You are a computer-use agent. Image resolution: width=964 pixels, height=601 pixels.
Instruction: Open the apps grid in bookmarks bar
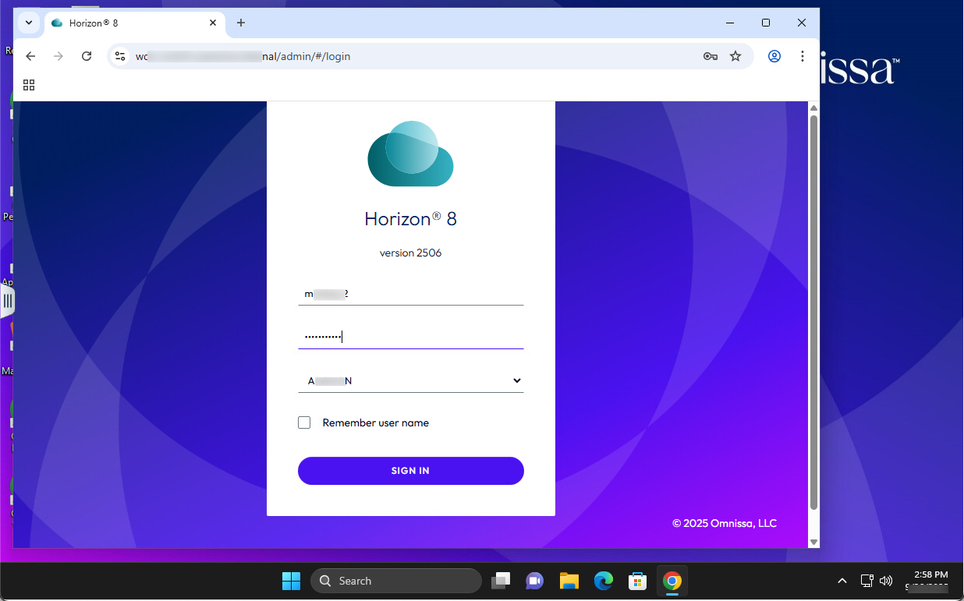tap(29, 85)
